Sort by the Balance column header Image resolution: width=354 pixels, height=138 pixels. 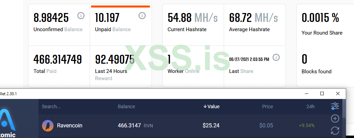click(126, 107)
